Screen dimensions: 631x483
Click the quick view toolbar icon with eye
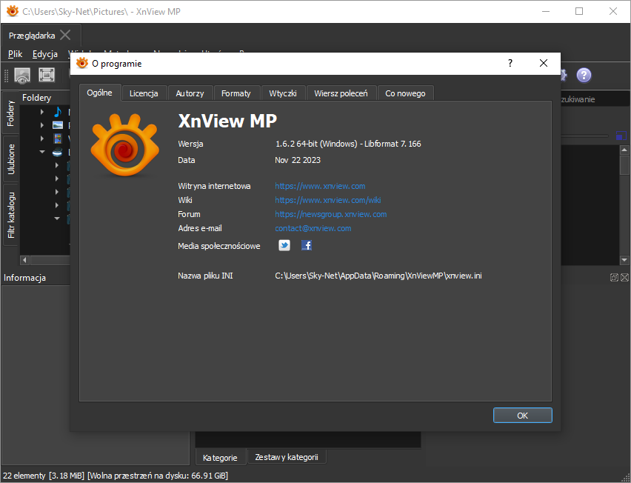coord(22,75)
